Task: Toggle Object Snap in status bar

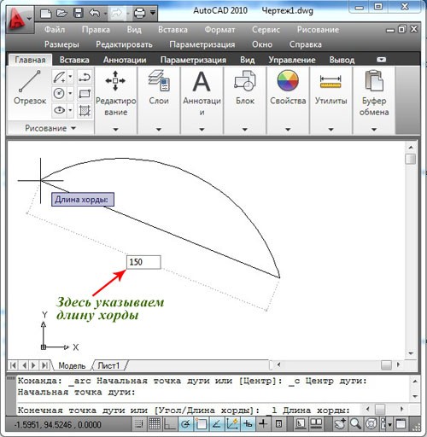Action: coord(202,424)
